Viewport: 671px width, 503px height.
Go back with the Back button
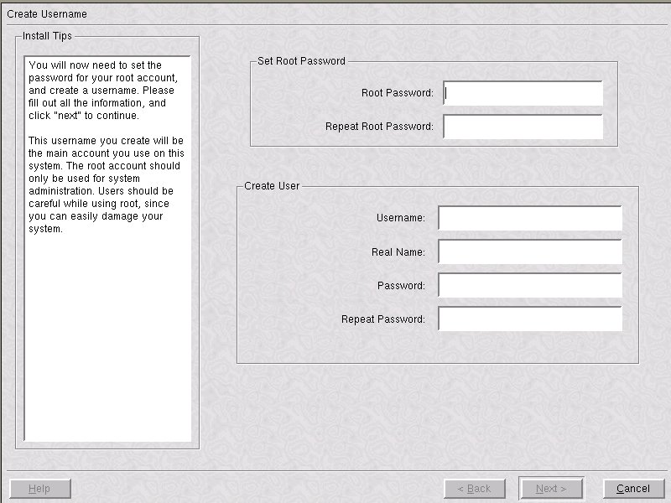(x=475, y=489)
